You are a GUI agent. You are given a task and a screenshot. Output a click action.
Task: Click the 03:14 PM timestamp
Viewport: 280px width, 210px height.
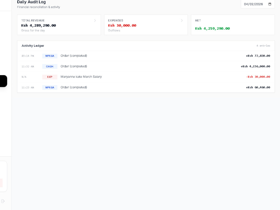tap(28, 56)
